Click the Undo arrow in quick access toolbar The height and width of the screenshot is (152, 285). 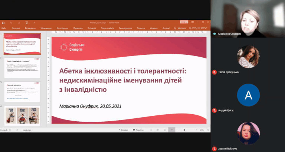pyautogui.click(x=11, y=23)
